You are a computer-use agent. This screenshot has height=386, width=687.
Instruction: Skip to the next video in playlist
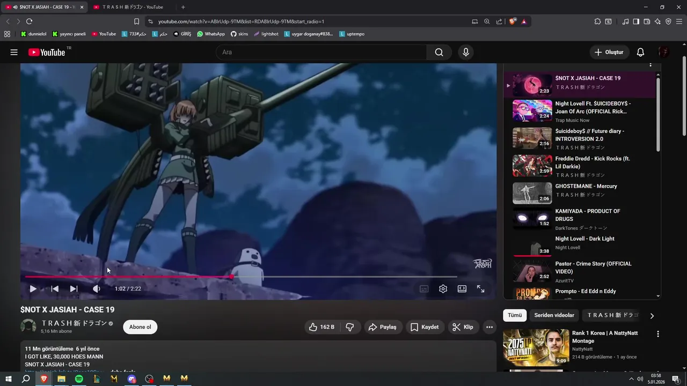pyautogui.click(x=74, y=288)
